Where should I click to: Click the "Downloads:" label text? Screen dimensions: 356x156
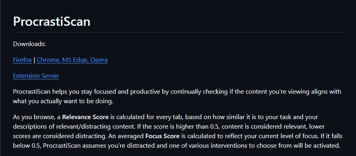point(29,44)
